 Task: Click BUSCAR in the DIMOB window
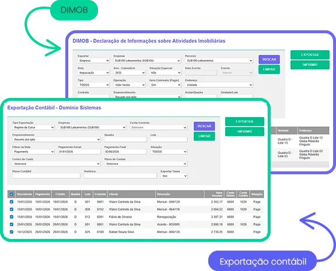(x=269, y=59)
